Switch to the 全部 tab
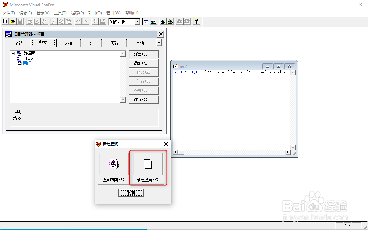368x230 pixels. pos(18,43)
